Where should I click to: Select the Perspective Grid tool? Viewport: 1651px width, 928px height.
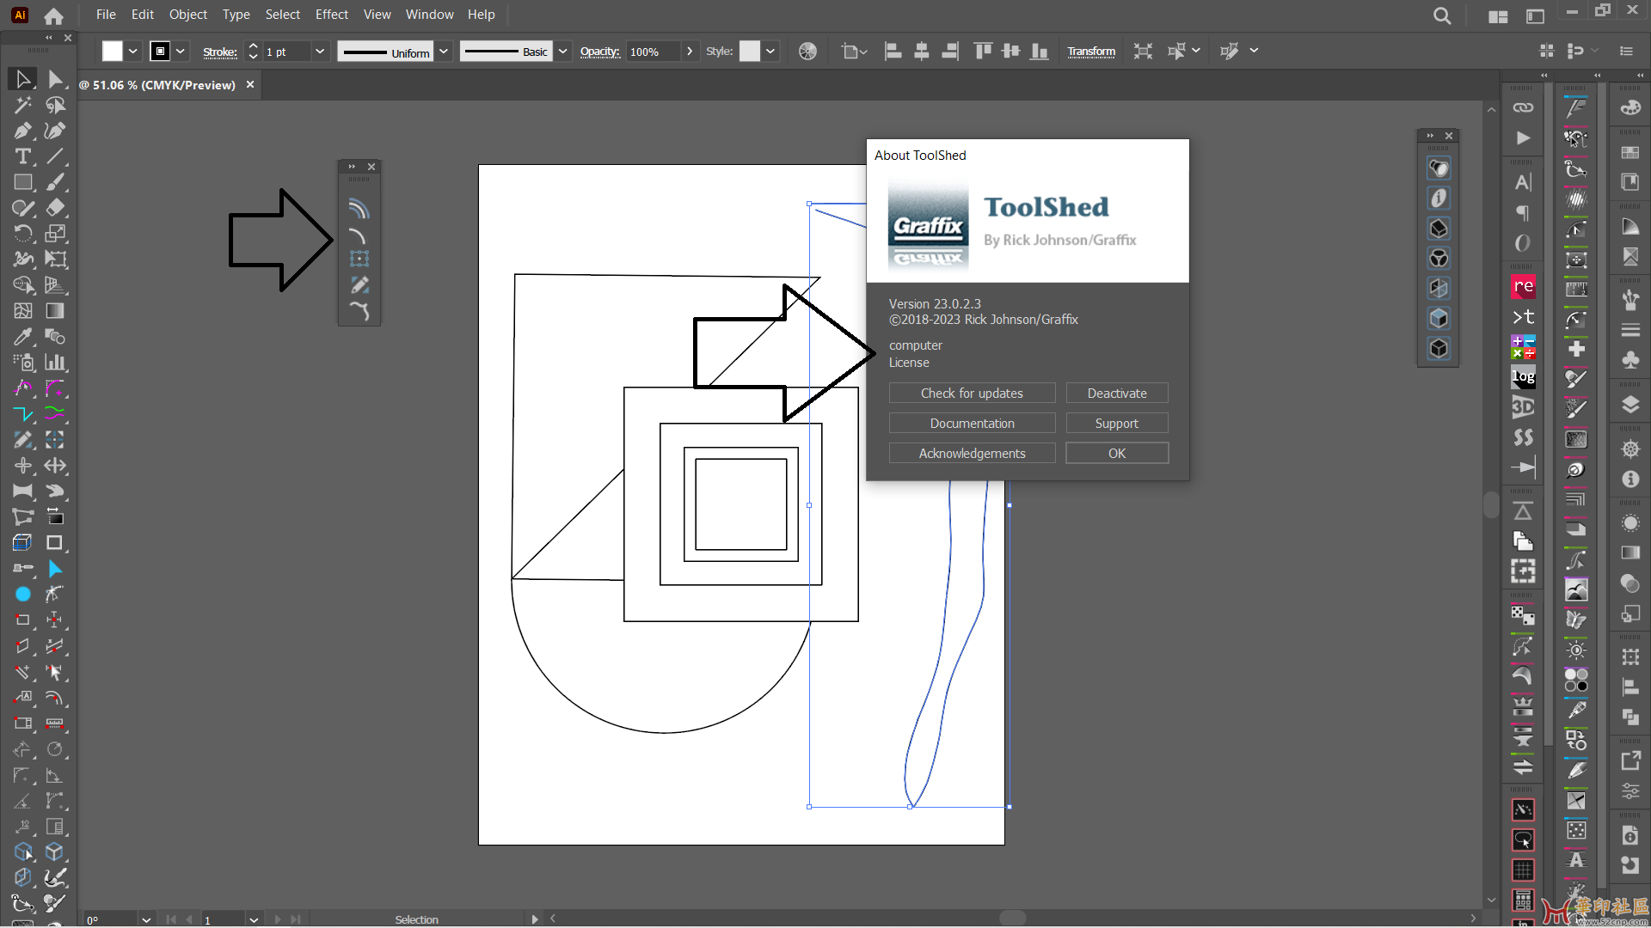tap(55, 285)
